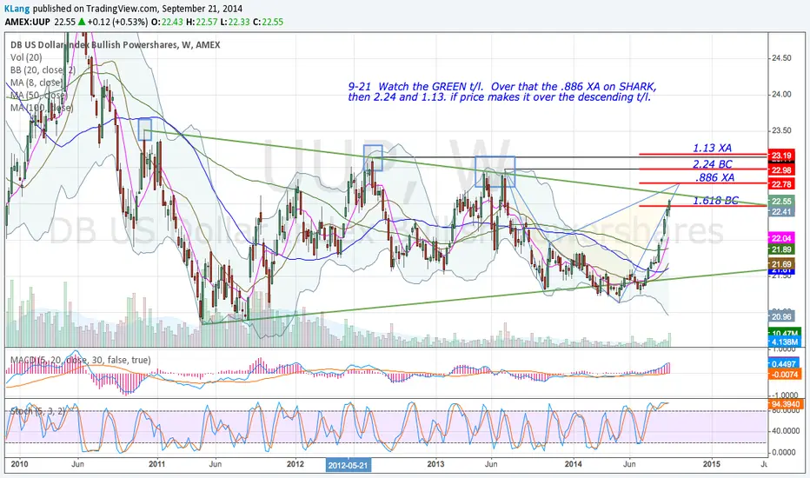Viewport: 810px width, 478px height.
Task: Select the close value C:22.55
Action: click(267, 22)
